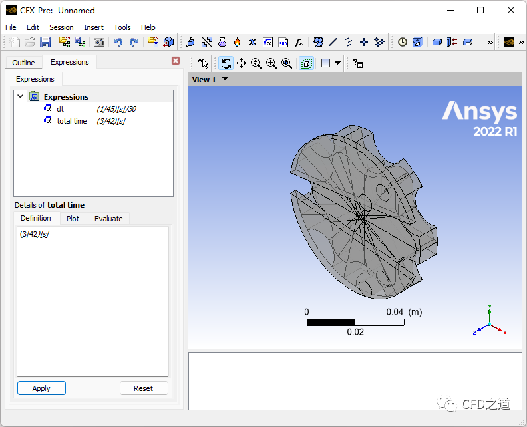Insert a Reaction with flame icon
The height and width of the screenshot is (427, 527).
point(237,43)
